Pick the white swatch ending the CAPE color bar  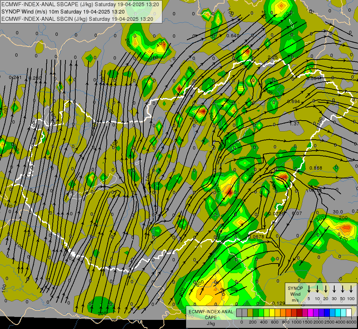coord(349,313)
